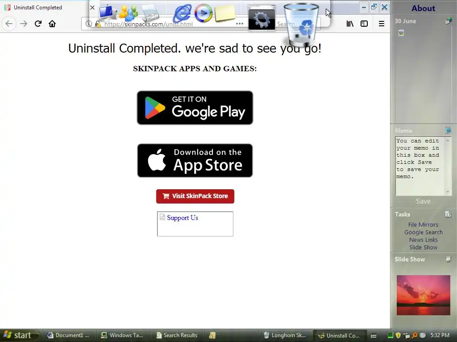This screenshot has width=457, height=342.
Task: Click the memo box scroll-up arrow
Action: click(x=448, y=140)
